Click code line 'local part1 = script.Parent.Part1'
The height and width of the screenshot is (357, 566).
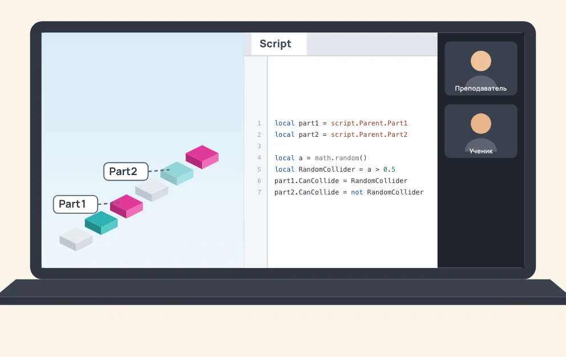pos(341,123)
